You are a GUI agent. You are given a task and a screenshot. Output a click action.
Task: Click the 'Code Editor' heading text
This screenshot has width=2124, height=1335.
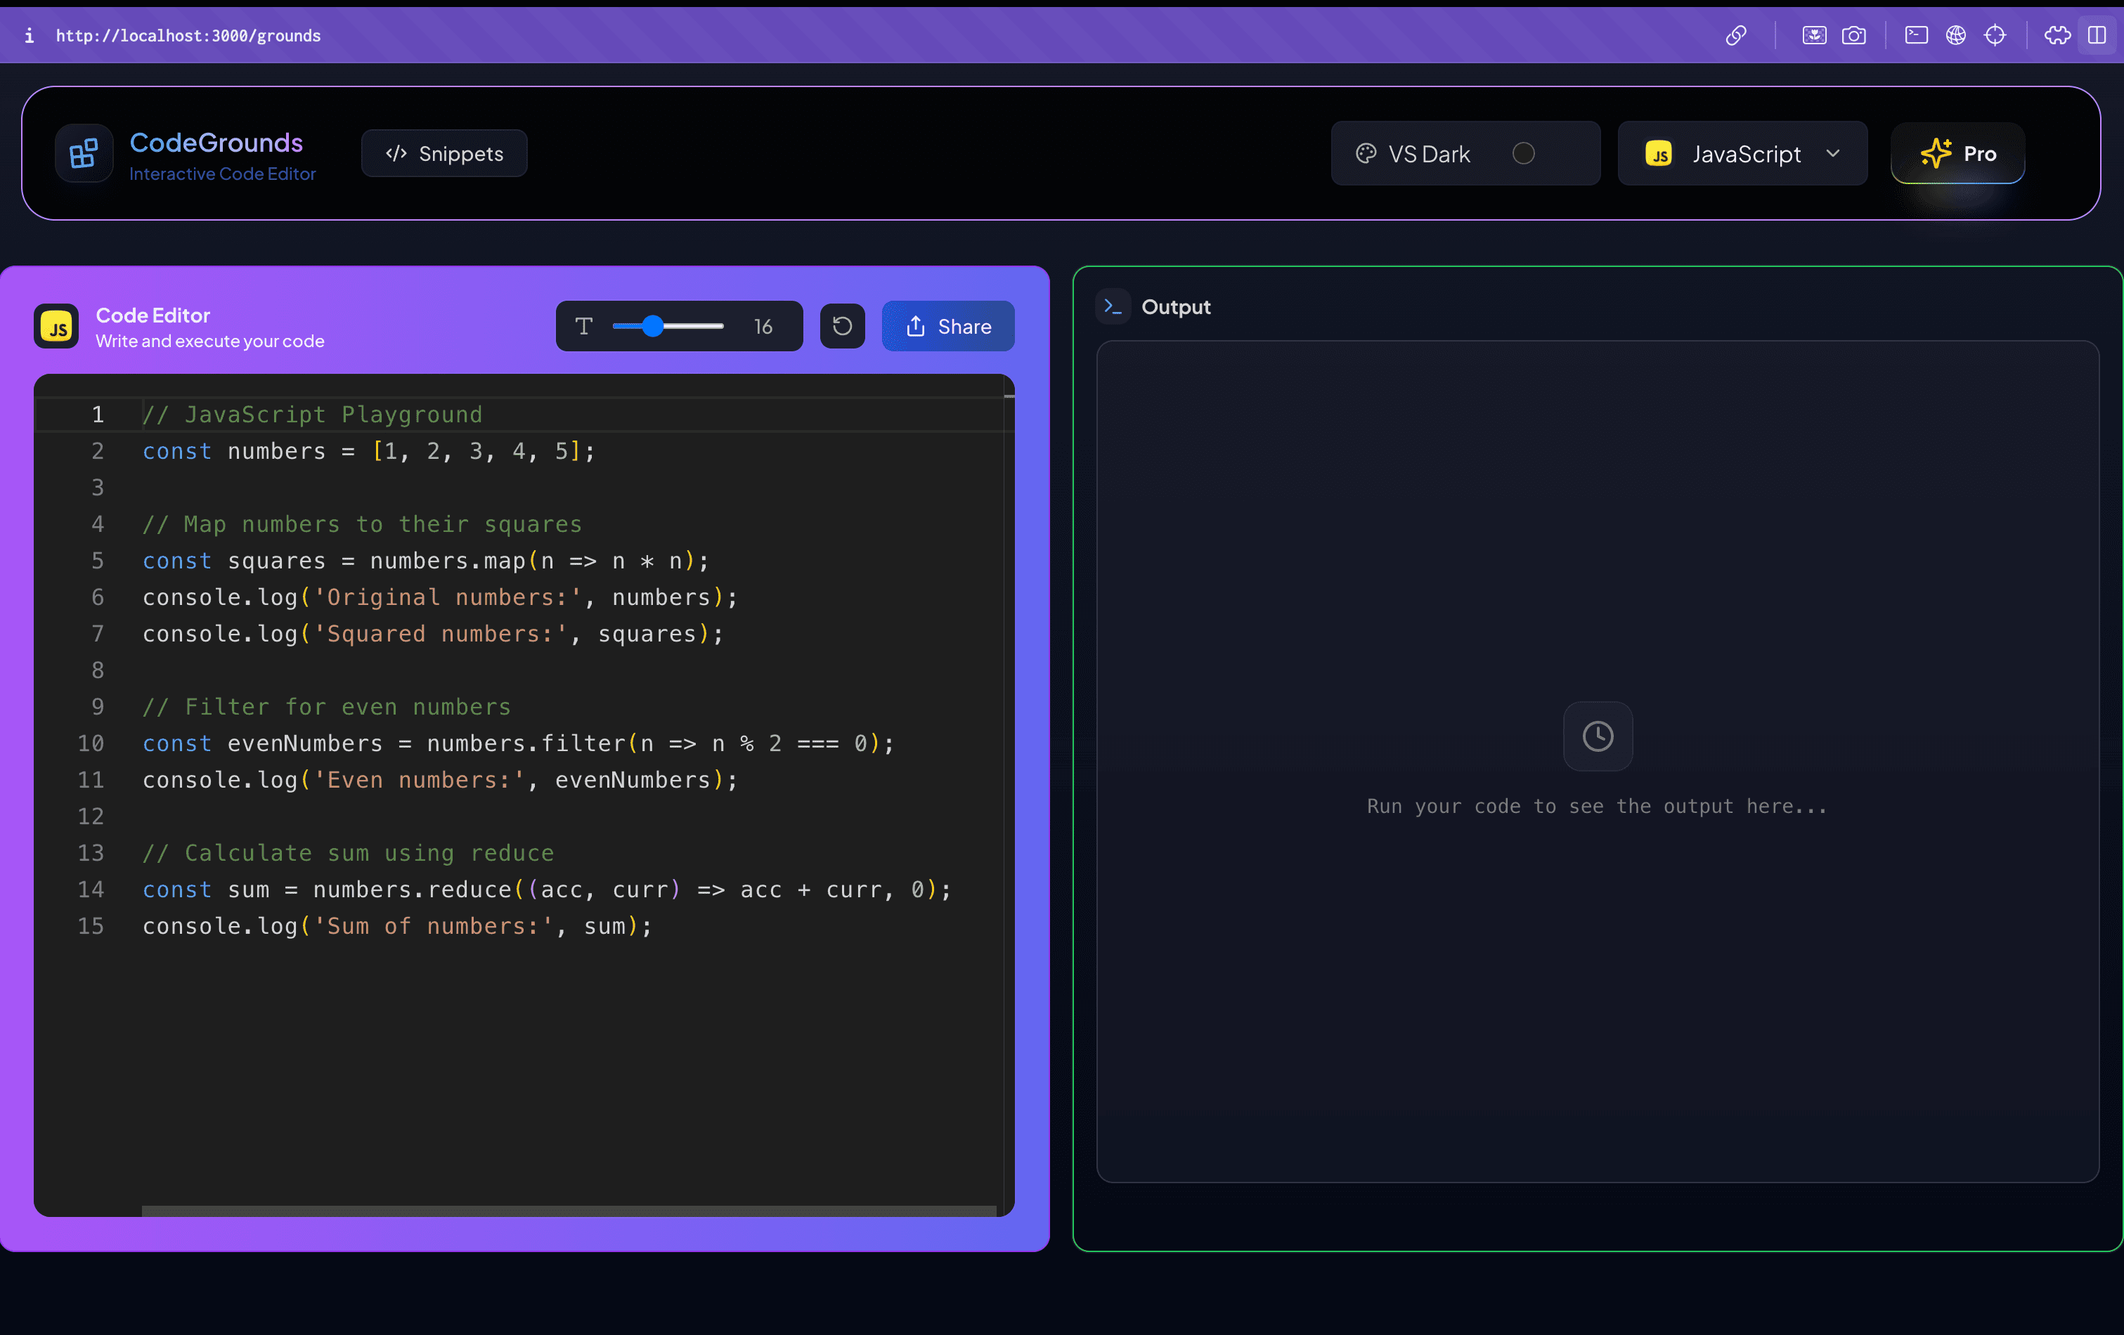point(153,315)
